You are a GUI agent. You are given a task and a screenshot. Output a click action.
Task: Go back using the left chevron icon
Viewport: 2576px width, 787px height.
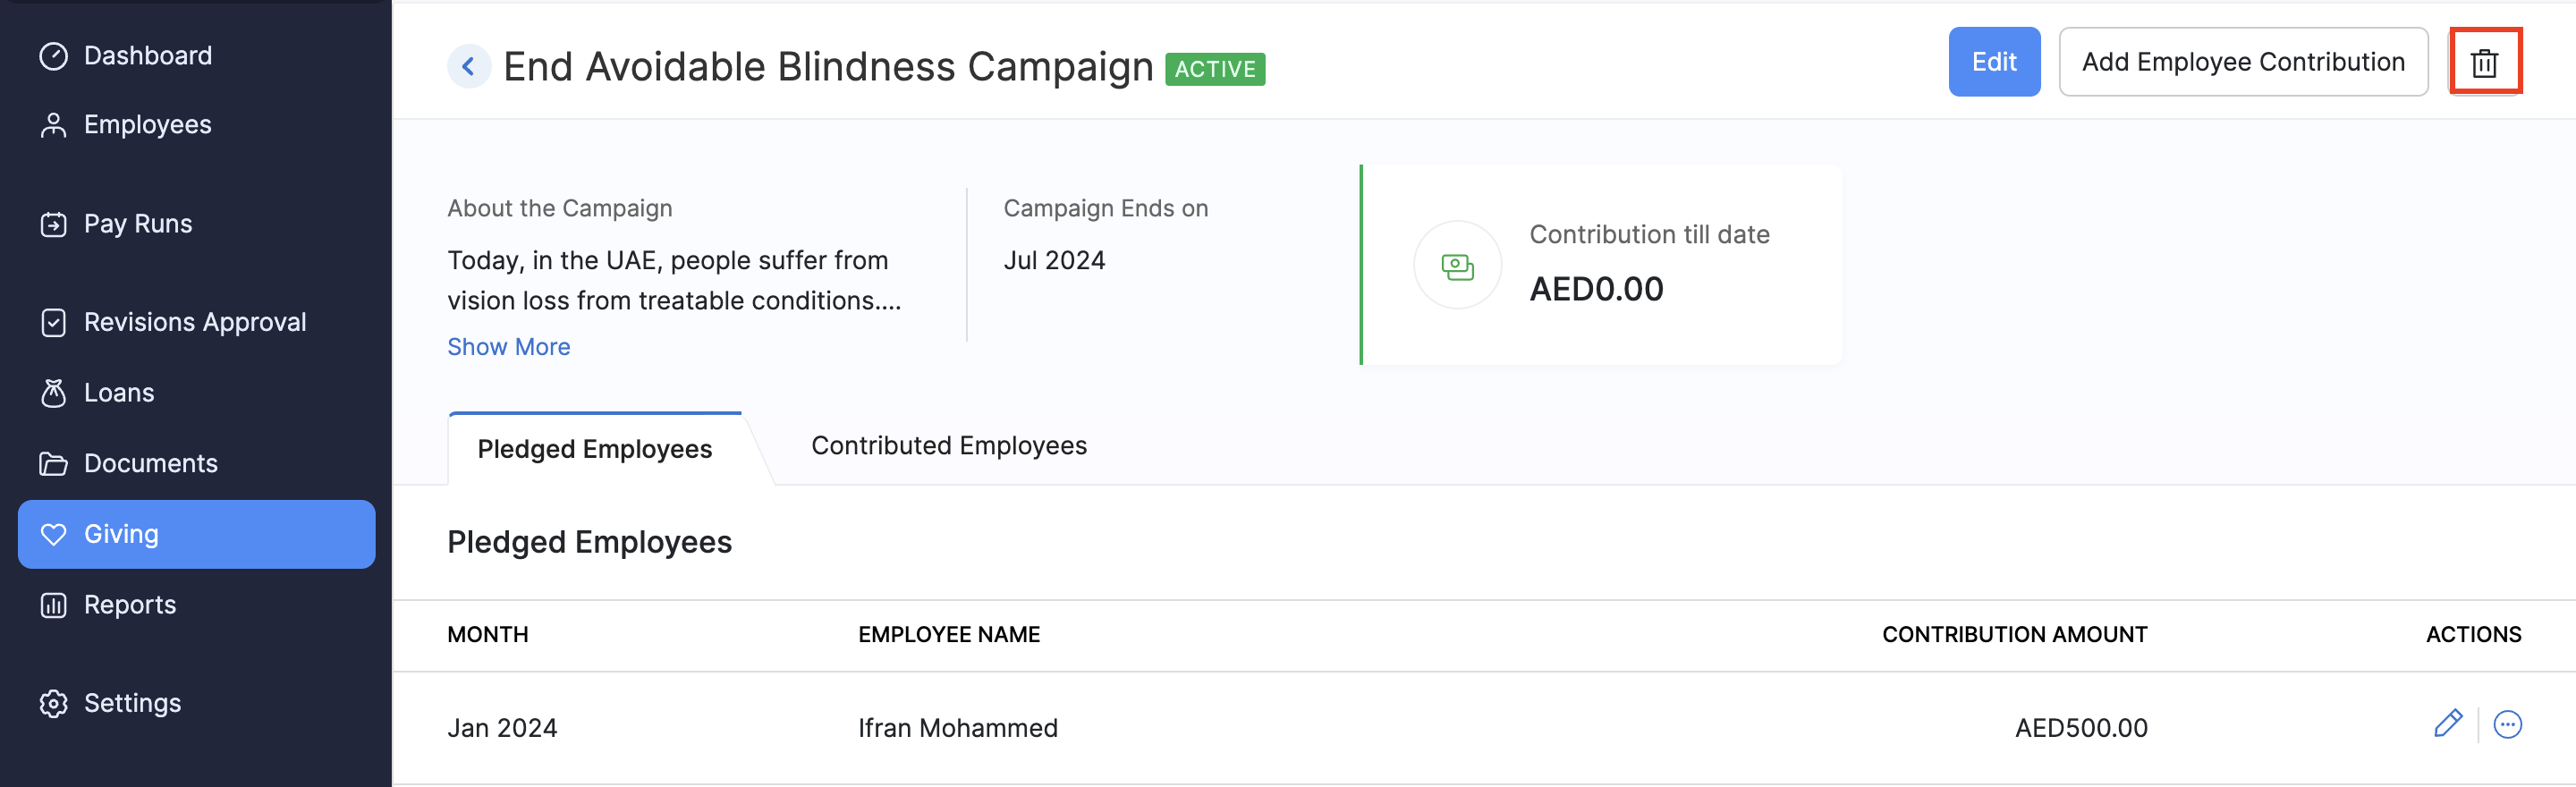click(468, 67)
